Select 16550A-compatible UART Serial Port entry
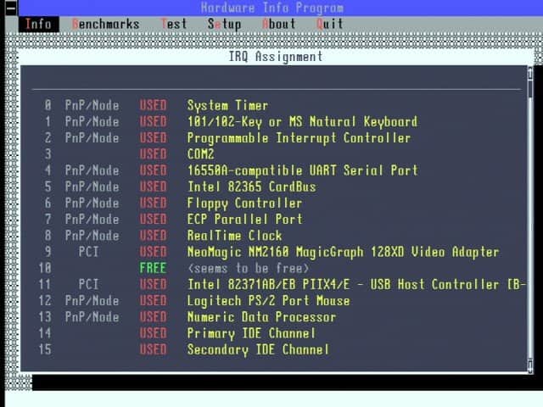Screen dimensions: 543x407 tap(303, 170)
